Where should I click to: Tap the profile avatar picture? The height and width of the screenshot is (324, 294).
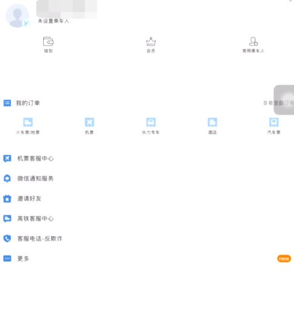click(18, 16)
